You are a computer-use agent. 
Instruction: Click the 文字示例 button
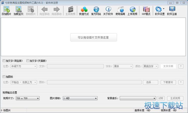pos(168,66)
